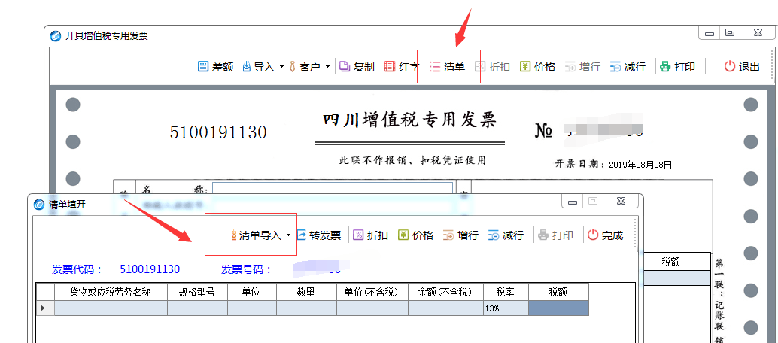This screenshot has height=343, width=778.
Task: Finish with 完成 in the list dialog
Action: [606, 235]
